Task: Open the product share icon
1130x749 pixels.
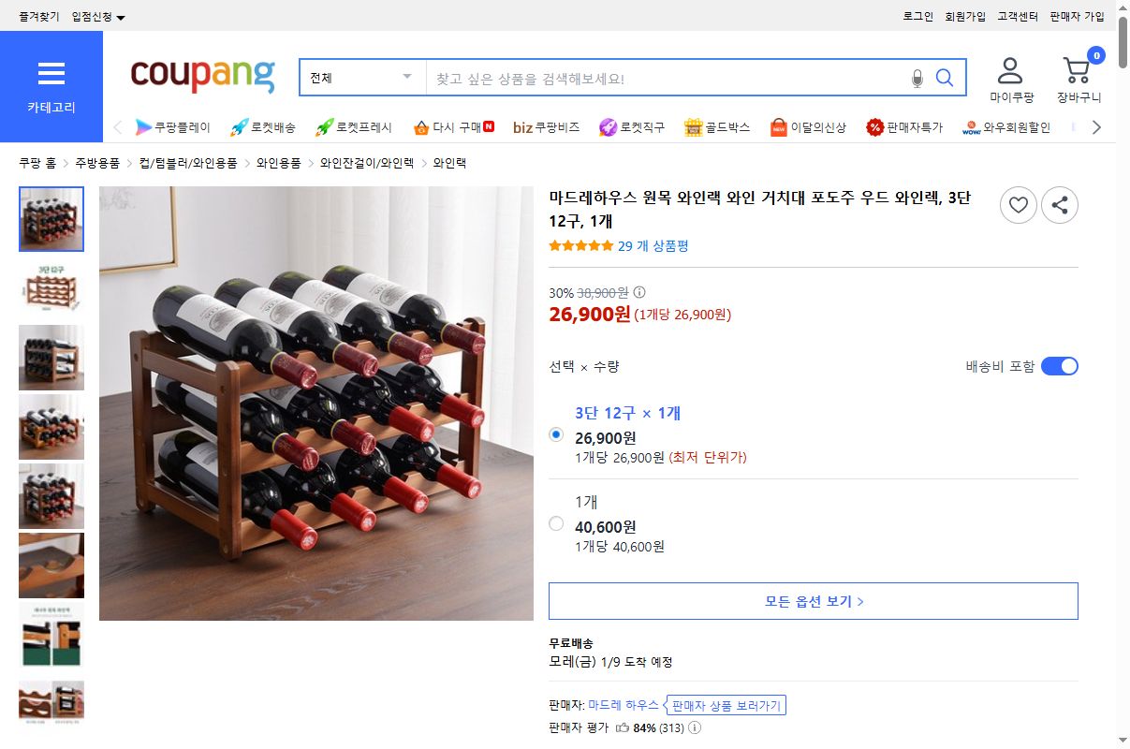Action: click(x=1060, y=205)
